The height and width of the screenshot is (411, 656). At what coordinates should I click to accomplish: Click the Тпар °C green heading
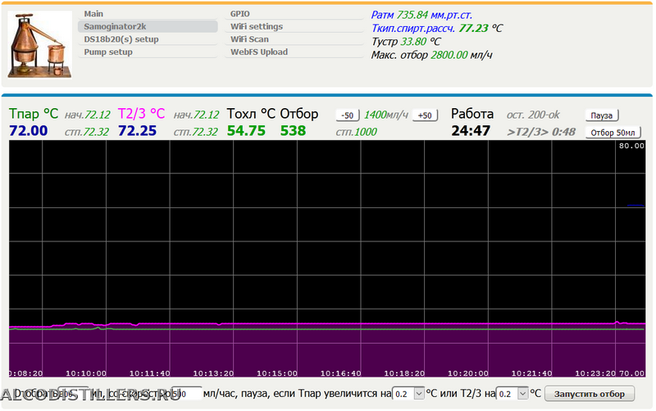[34, 114]
